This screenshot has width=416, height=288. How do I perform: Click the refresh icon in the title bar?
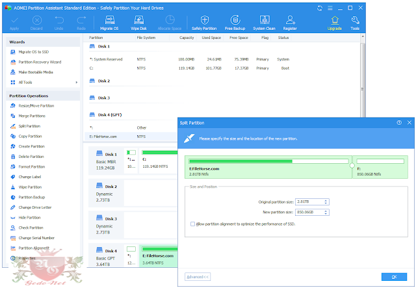tap(320, 8)
